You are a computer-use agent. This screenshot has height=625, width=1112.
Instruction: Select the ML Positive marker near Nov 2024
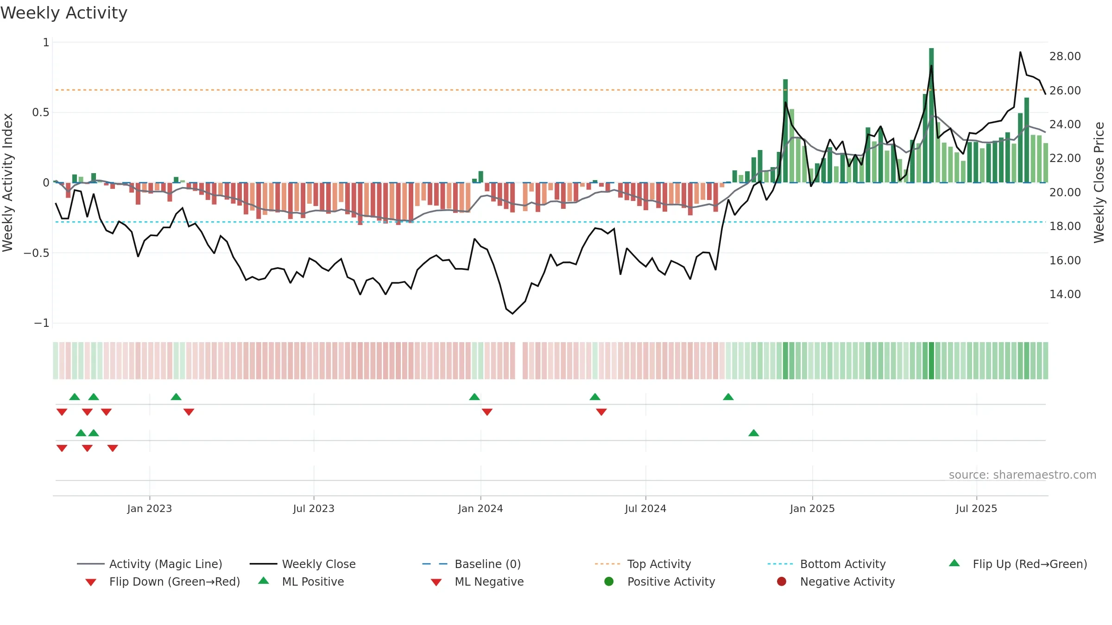coord(754,433)
